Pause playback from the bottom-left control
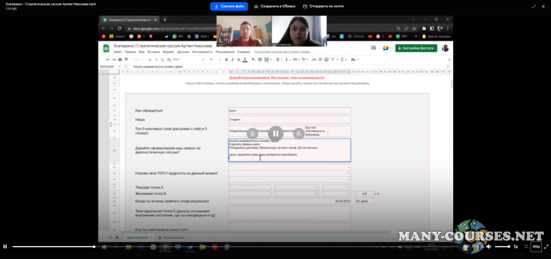Image resolution: width=551 pixels, height=259 pixels. coord(5,247)
